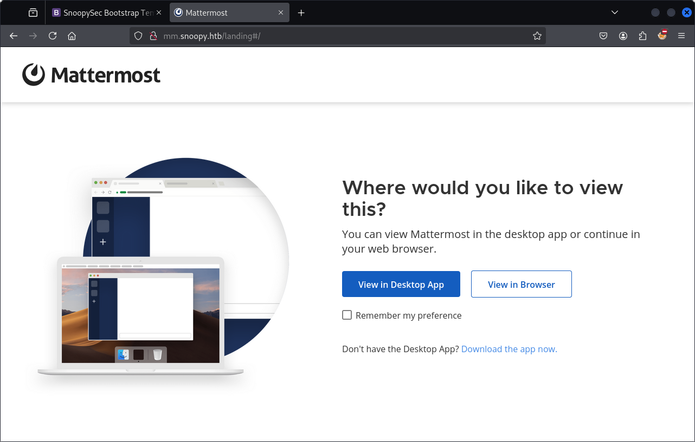Click View in Desktop App button
The height and width of the screenshot is (442, 695).
click(x=401, y=284)
